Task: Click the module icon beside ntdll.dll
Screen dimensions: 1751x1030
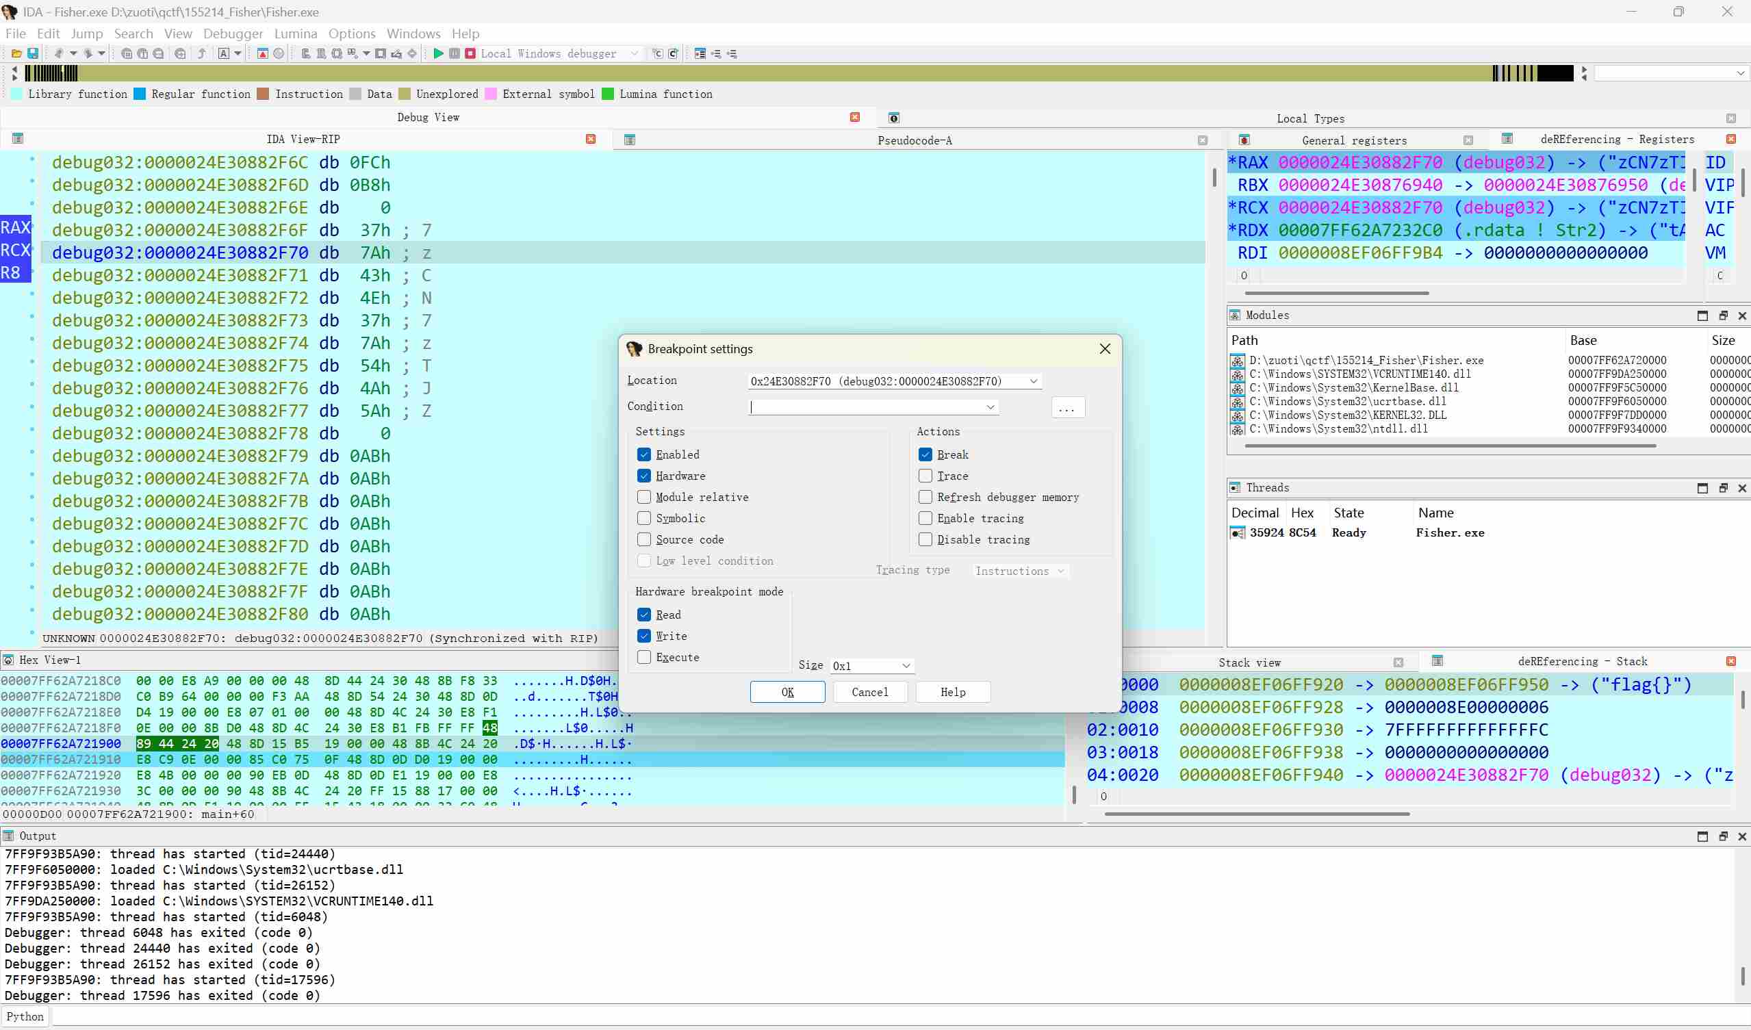Action: click(x=1238, y=428)
